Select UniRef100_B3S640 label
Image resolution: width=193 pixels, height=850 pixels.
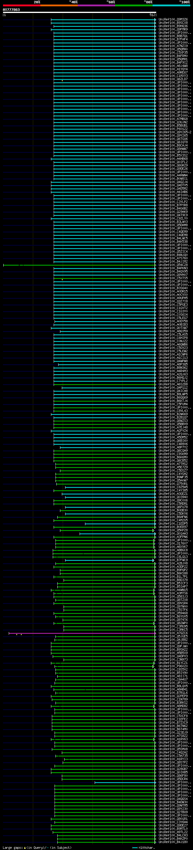click(173, 288)
